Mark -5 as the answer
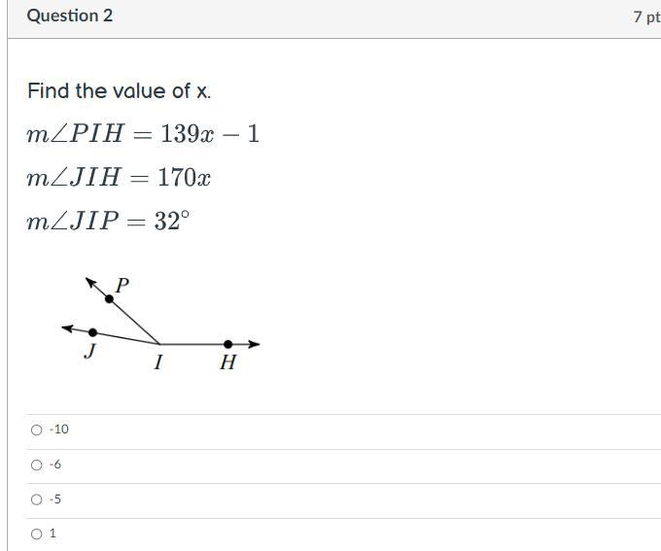 click(x=37, y=499)
